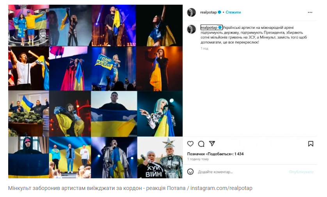The width and height of the screenshot is (327, 197).
Task: Select the I Stand With Ukraine flag photo
Action: [x=114, y=69]
